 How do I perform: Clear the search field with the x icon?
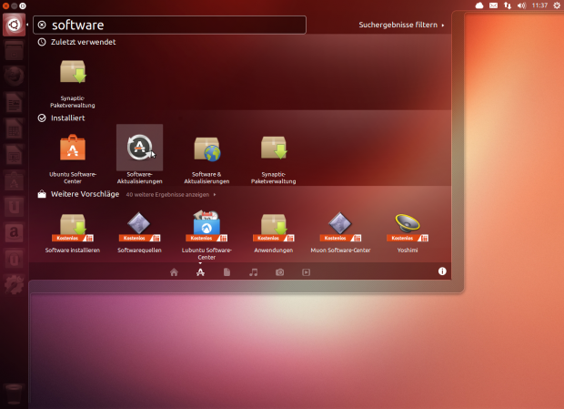click(x=42, y=25)
